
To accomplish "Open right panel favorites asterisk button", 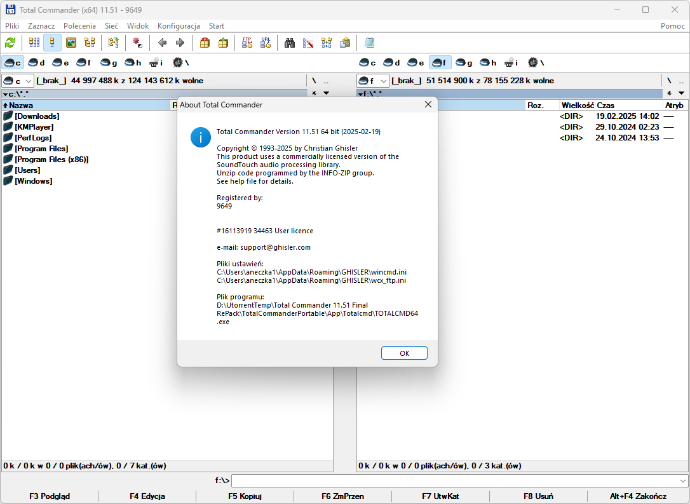I will (x=669, y=93).
